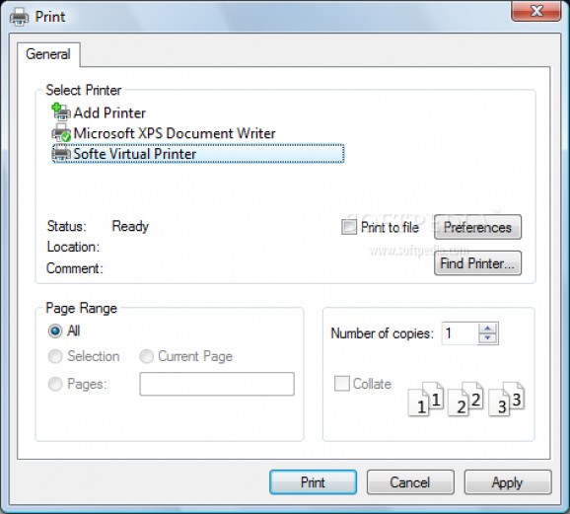Viewport: 570px width, 514px height.
Task: Close the Print dialog window
Action: (536, 11)
